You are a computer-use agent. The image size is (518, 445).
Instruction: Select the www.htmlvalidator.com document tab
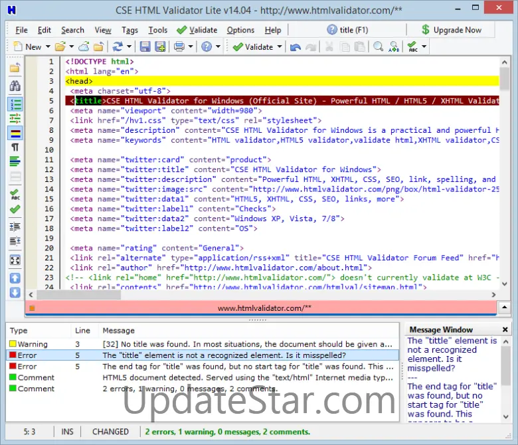pos(261,308)
